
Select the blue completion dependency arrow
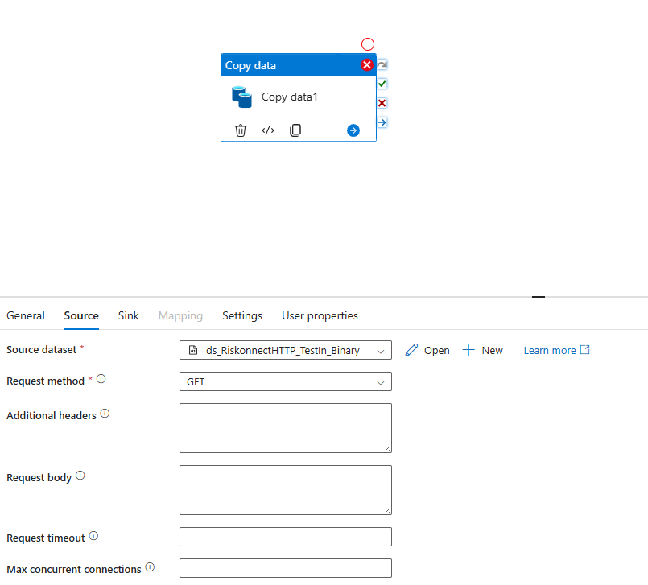(x=382, y=122)
